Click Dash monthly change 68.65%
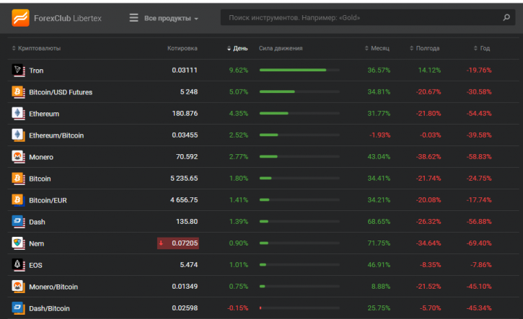 pos(379,222)
